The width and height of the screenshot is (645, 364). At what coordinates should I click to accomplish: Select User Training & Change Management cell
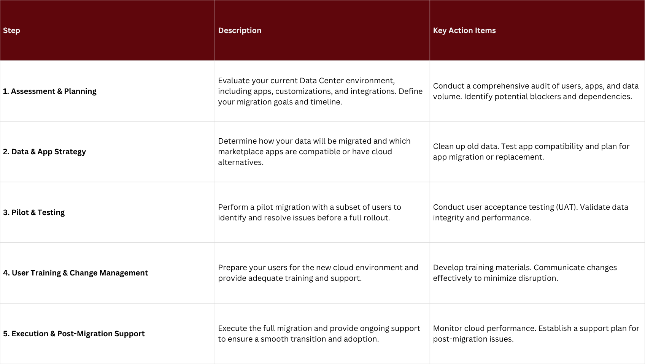[75, 273]
